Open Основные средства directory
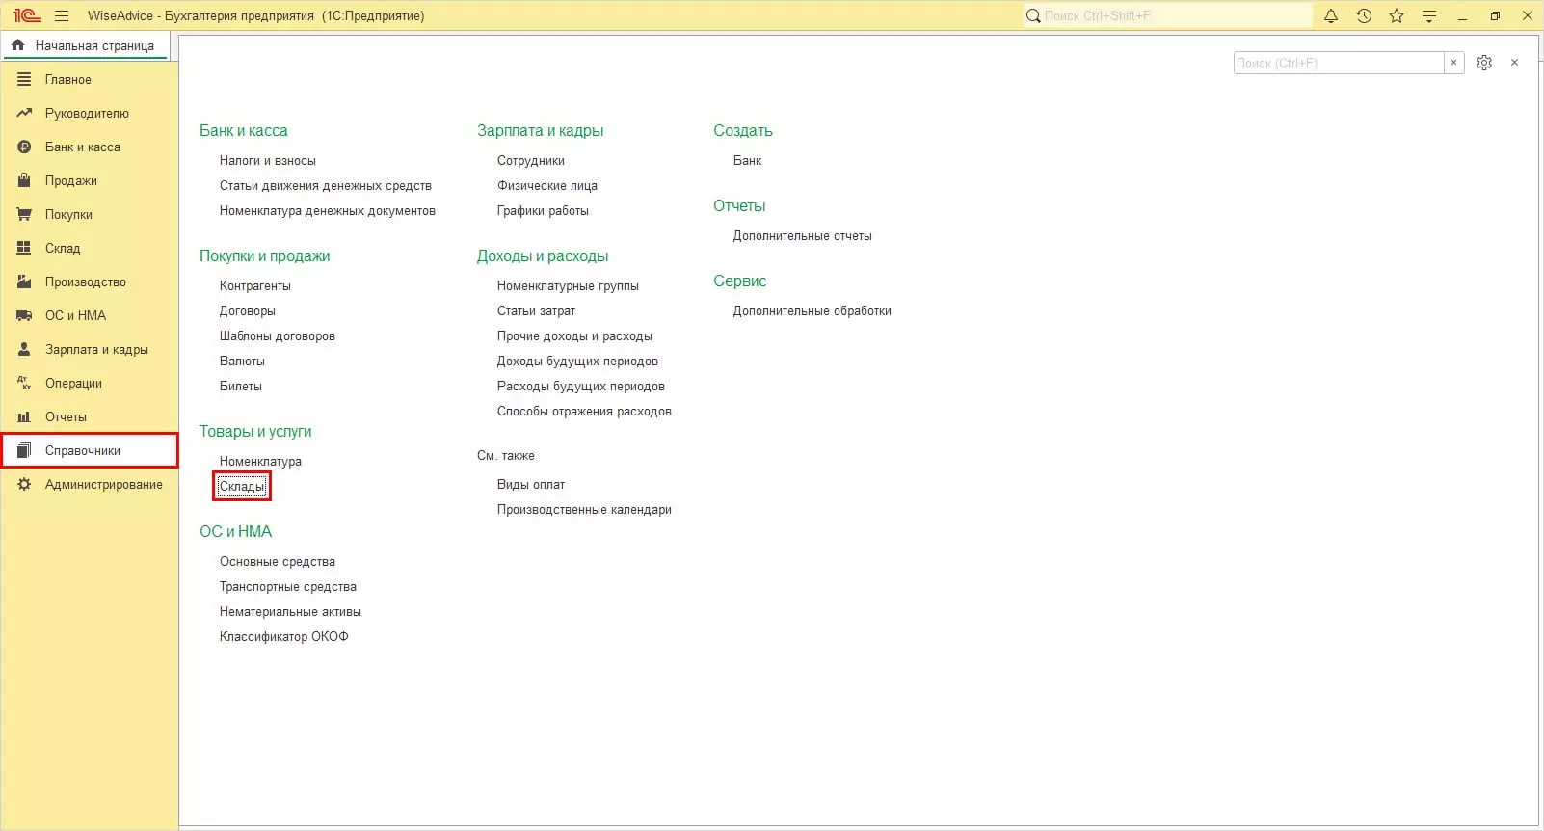Viewport: 1544px width, 831px height. pyautogui.click(x=278, y=561)
